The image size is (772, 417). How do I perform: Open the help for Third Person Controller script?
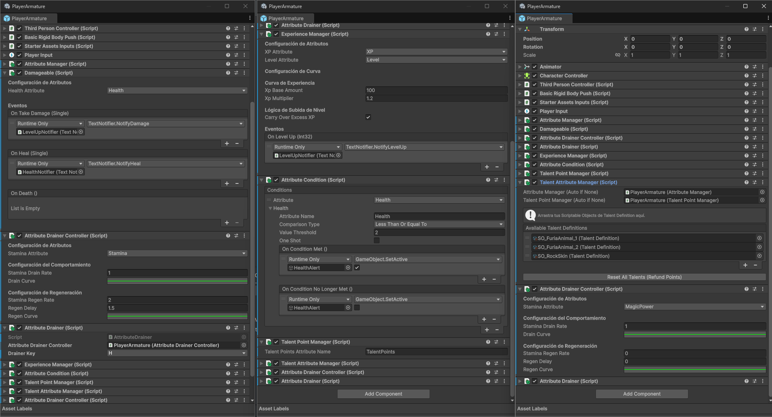pos(227,28)
